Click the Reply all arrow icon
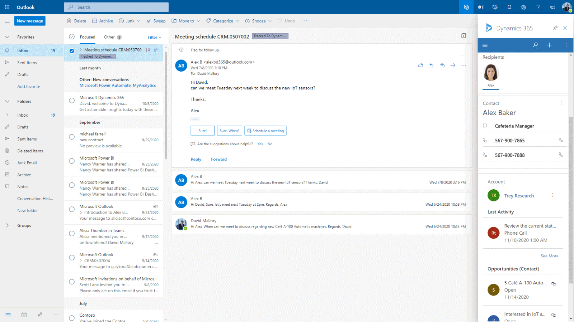574x322 pixels. (442, 65)
